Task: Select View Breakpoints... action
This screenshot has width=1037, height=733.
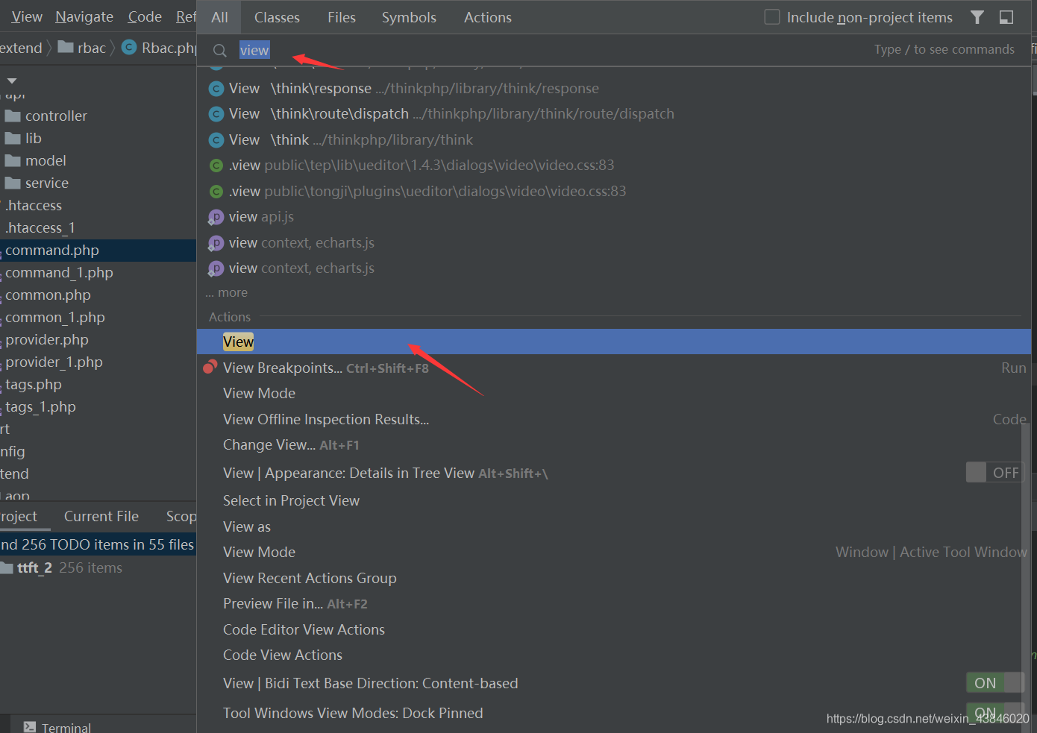Action: (x=613, y=368)
